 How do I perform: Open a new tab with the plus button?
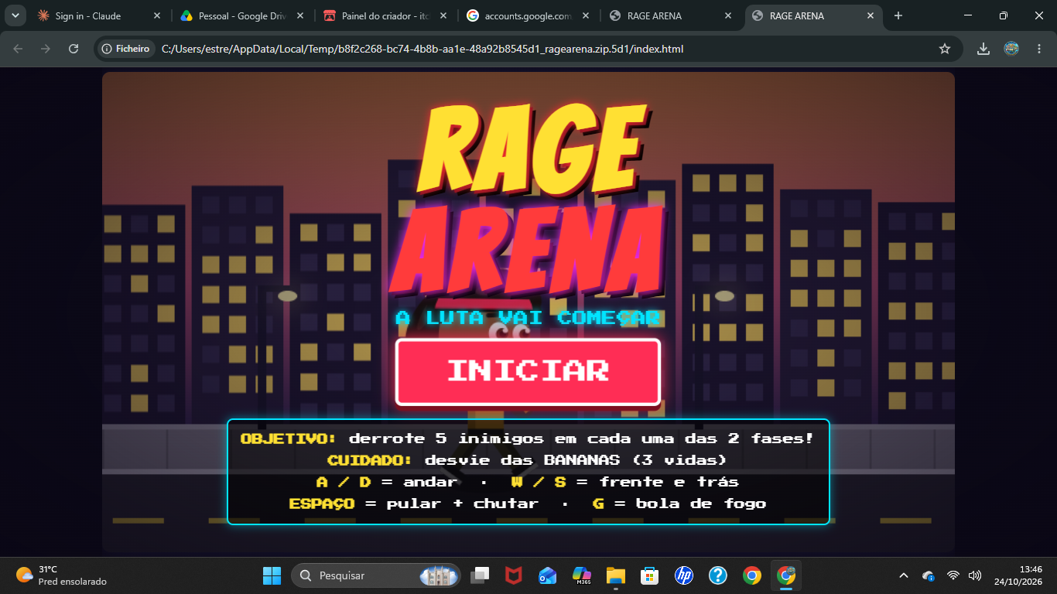tap(898, 15)
